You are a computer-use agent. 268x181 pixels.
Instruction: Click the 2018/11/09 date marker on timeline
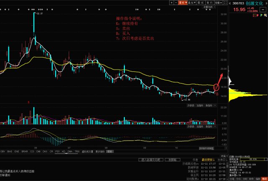click(x=206, y=148)
